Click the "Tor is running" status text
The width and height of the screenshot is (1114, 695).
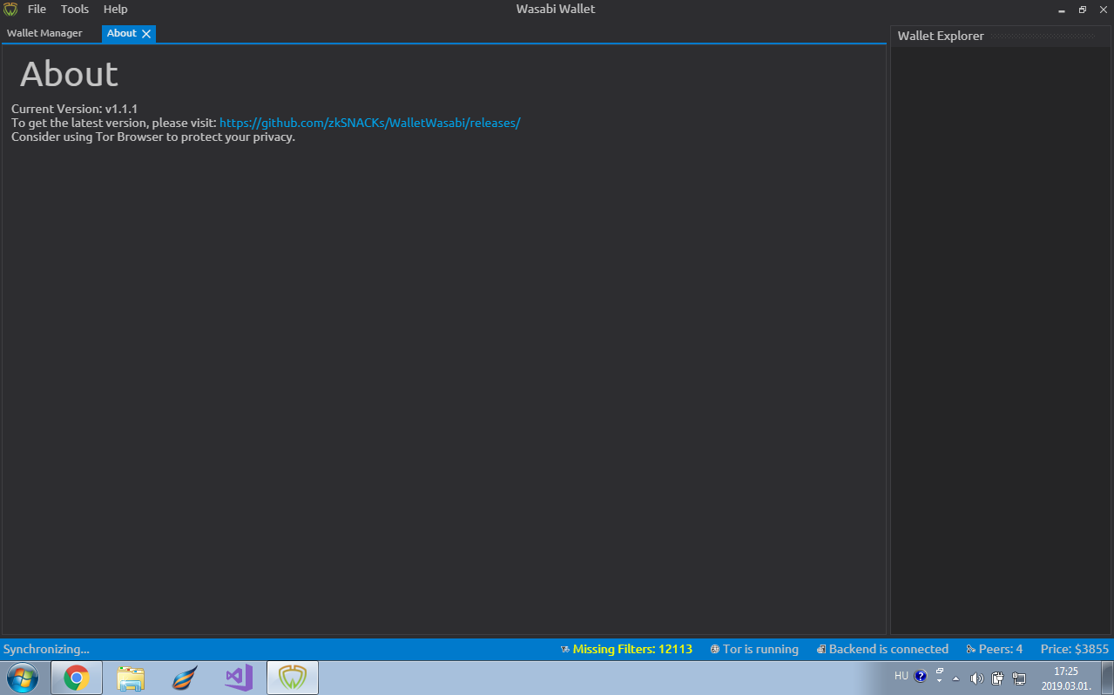click(x=760, y=649)
